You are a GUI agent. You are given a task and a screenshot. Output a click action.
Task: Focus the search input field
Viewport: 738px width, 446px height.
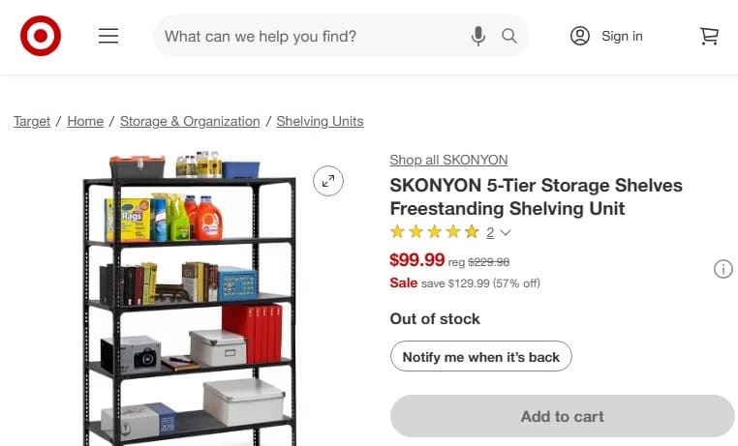point(310,36)
